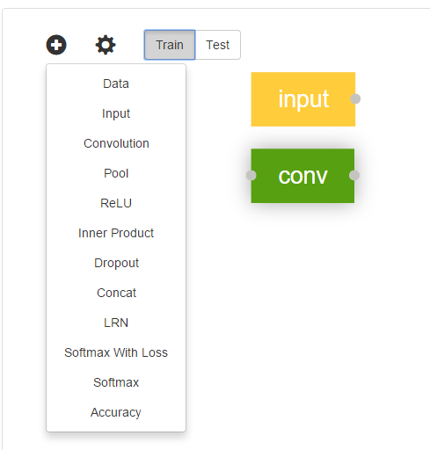Click the conv node's right output connector

click(354, 175)
